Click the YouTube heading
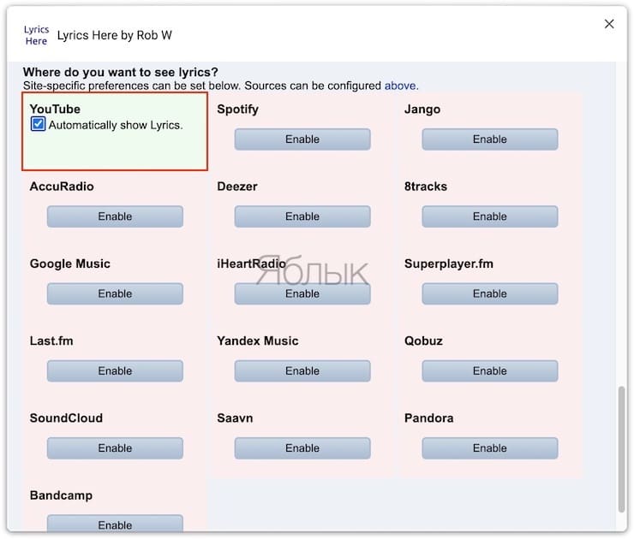The width and height of the screenshot is (634, 539). tap(55, 109)
